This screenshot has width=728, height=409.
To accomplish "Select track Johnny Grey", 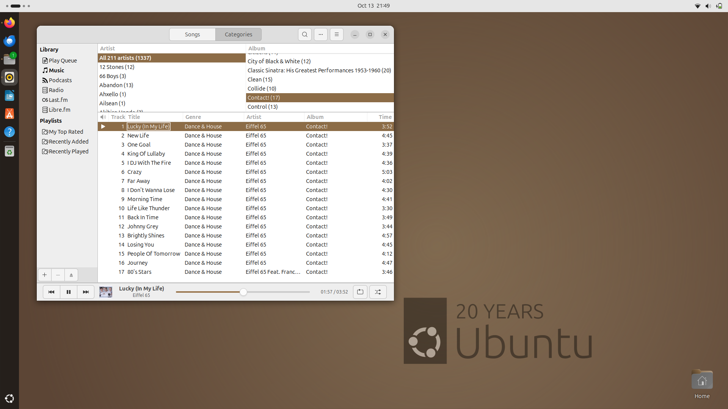I will pyautogui.click(x=246, y=226).
